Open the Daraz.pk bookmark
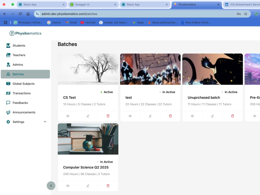Screen dimensions: 260x195 tap(163, 23)
